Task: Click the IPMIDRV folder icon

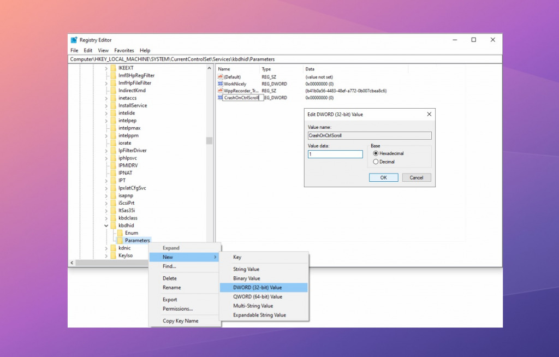Action: (x=114, y=165)
